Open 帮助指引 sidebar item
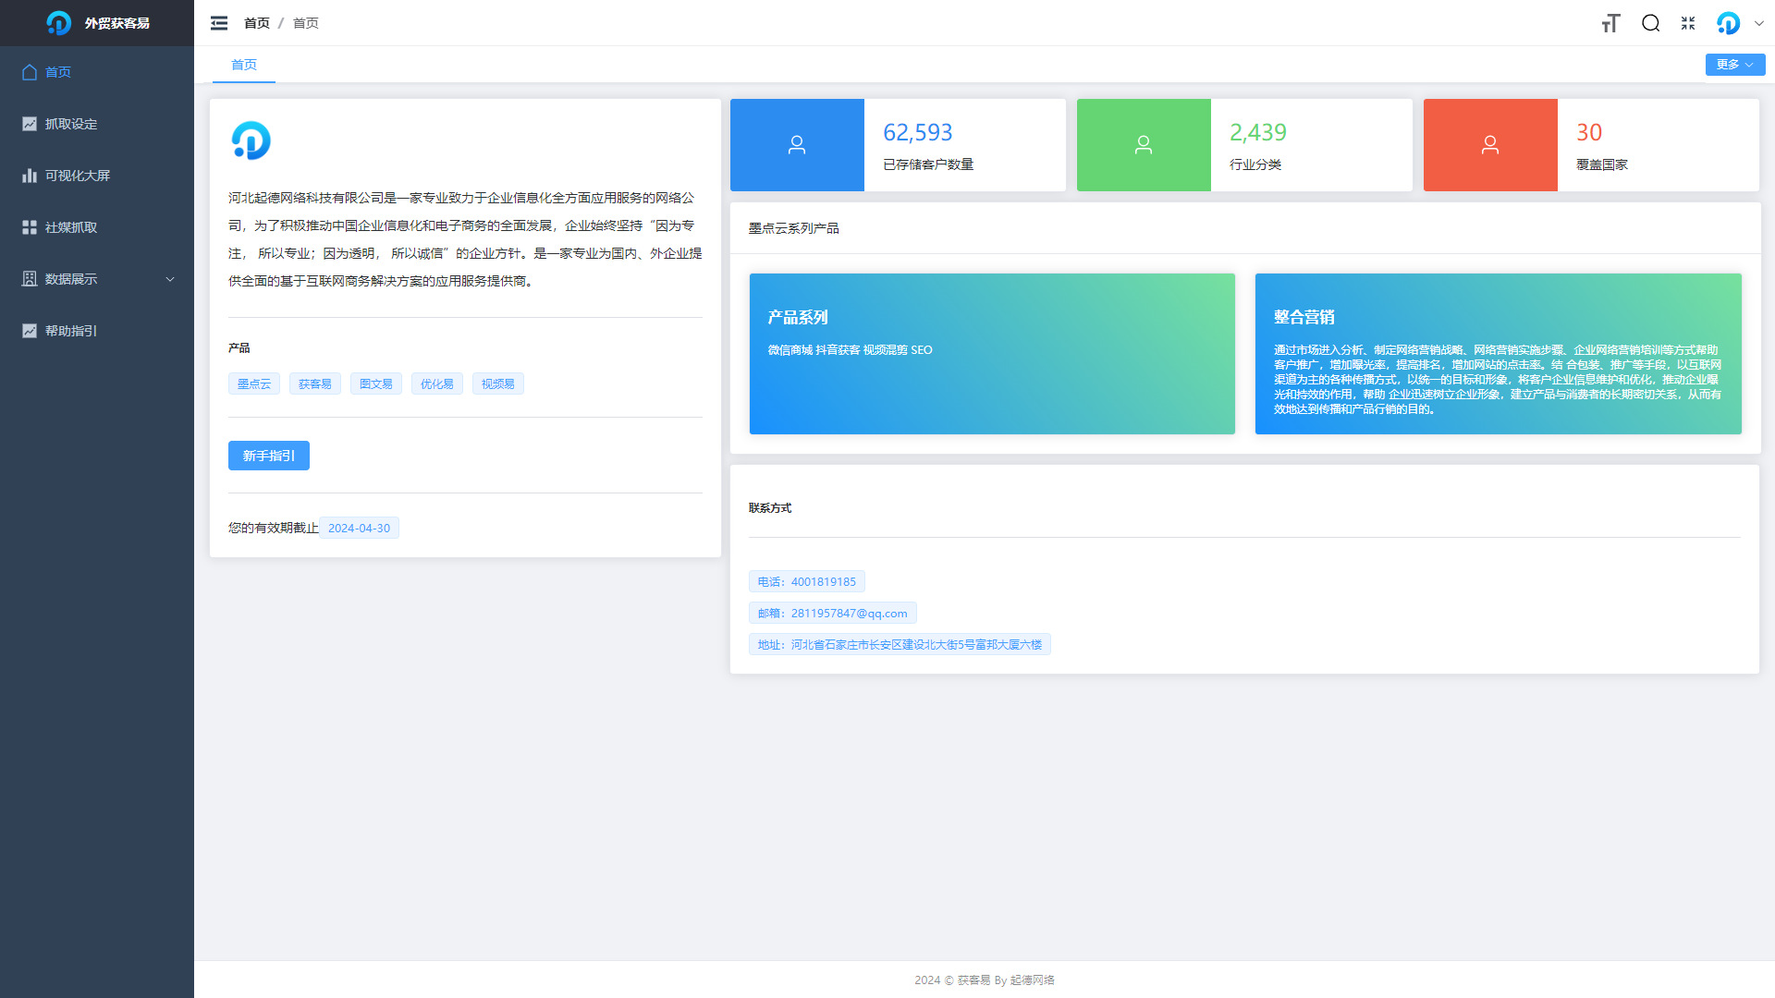 pyautogui.click(x=71, y=331)
